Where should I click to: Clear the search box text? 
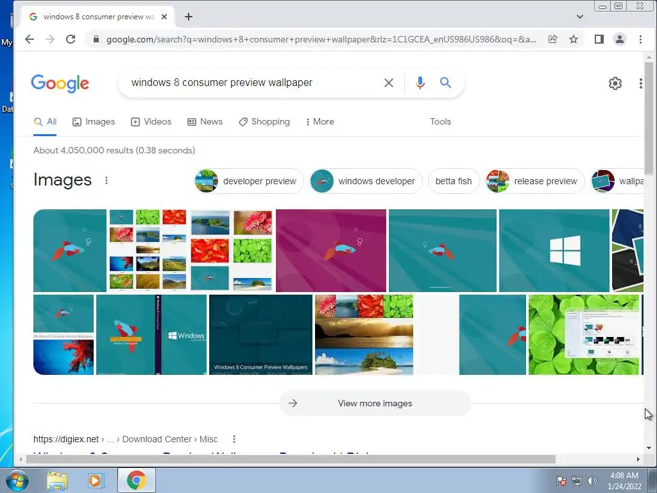point(389,83)
